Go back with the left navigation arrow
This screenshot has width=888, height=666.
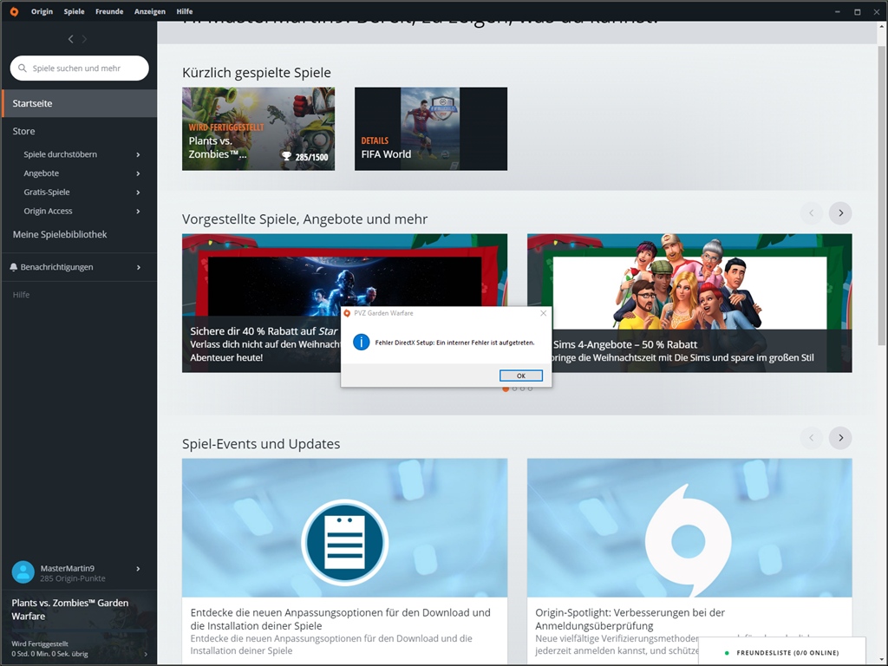[71, 39]
